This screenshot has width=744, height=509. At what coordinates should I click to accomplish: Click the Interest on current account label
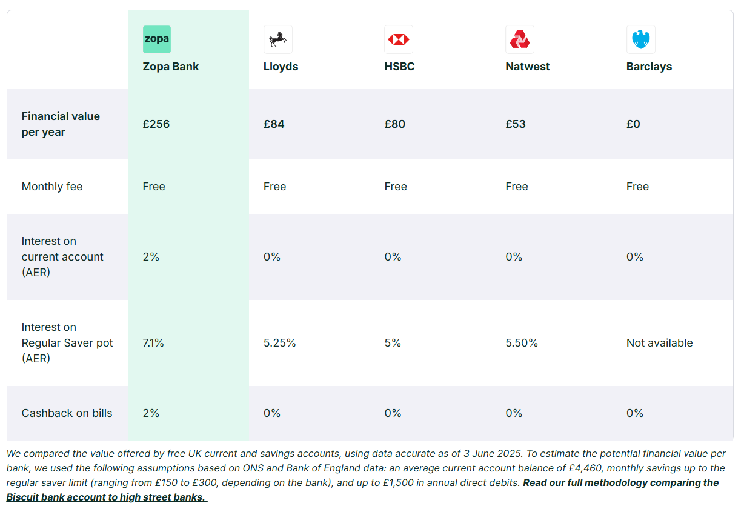(62, 257)
